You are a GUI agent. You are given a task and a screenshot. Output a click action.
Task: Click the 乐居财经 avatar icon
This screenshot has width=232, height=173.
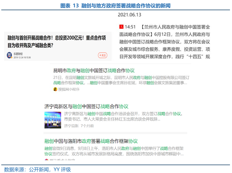click(x=9, y=55)
